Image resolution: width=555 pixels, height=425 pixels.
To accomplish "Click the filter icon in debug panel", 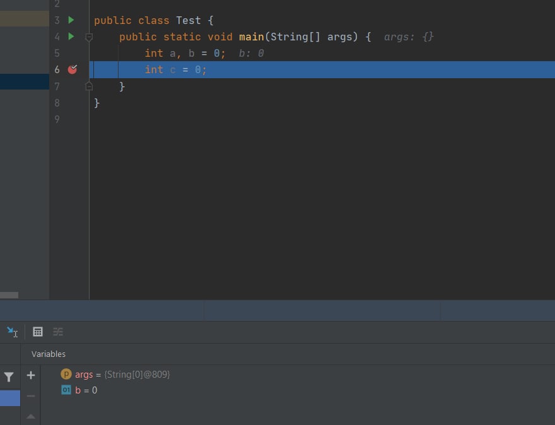I will pyautogui.click(x=9, y=377).
